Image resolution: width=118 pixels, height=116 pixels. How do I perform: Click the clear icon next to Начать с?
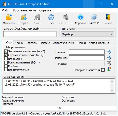point(109,52)
